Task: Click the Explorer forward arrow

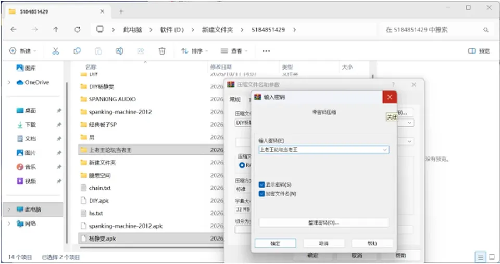Action: coord(34,29)
